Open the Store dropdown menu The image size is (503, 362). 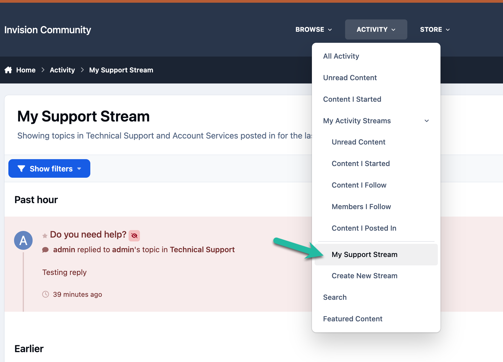coord(435,29)
